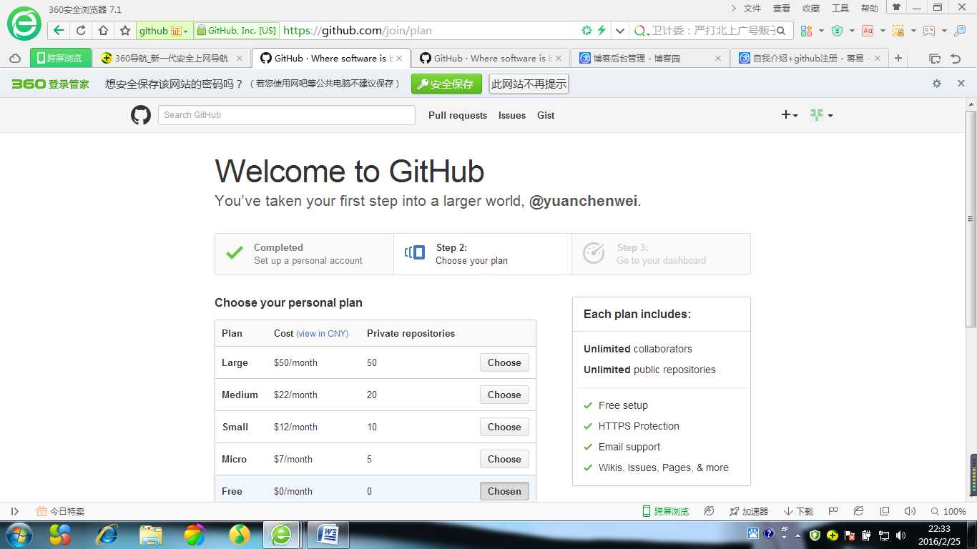Click the browser back arrow button
This screenshot has width=977, height=549.
coord(59,31)
